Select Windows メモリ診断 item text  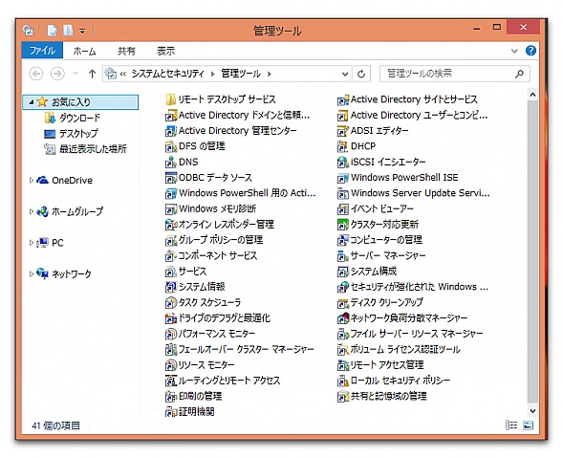218,209
